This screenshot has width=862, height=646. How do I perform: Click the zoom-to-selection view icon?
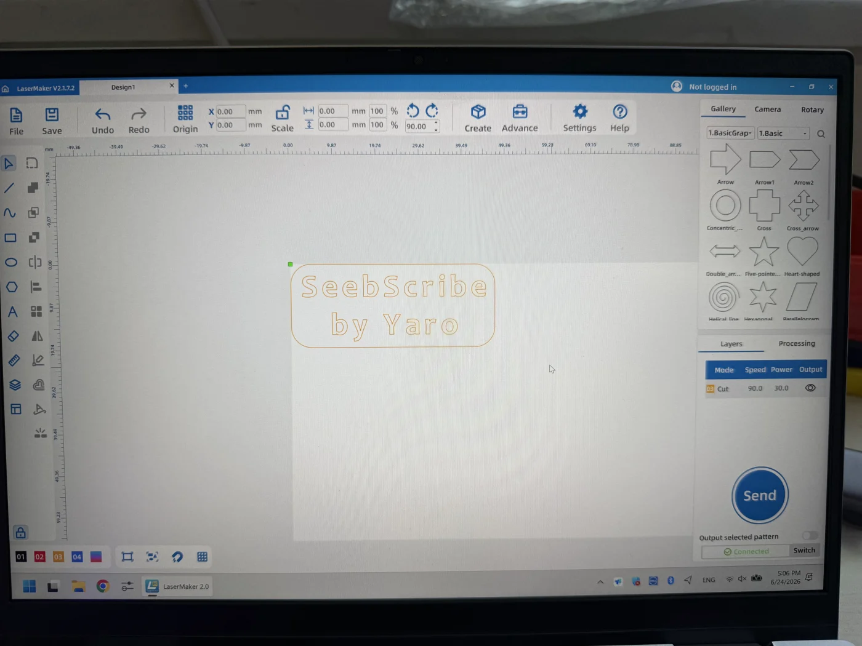[152, 557]
